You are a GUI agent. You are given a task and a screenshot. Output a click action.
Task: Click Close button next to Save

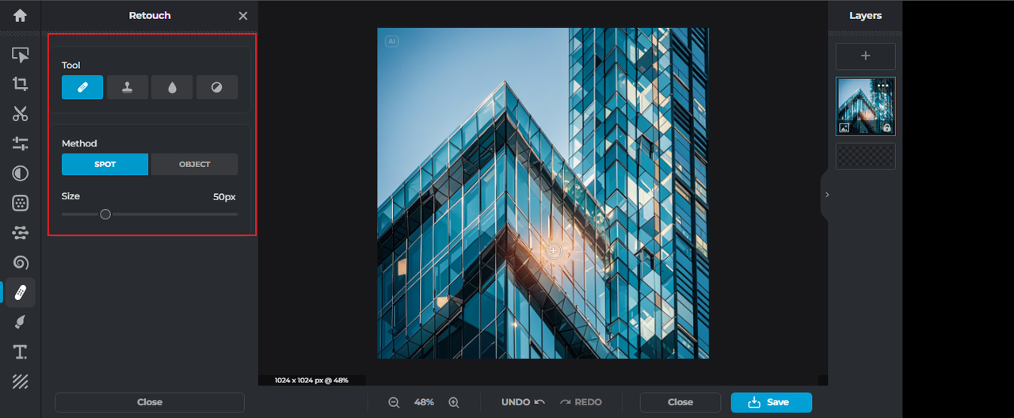(x=680, y=402)
